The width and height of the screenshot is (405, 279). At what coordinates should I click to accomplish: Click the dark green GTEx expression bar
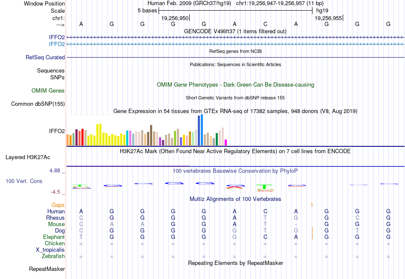[x=217, y=139]
